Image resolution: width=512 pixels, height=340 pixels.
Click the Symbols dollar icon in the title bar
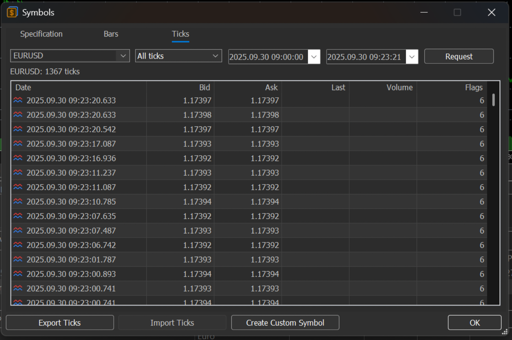[x=12, y=12]
